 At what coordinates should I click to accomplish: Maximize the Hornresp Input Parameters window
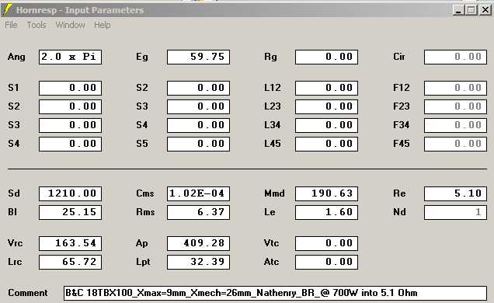tap(471, 10)
